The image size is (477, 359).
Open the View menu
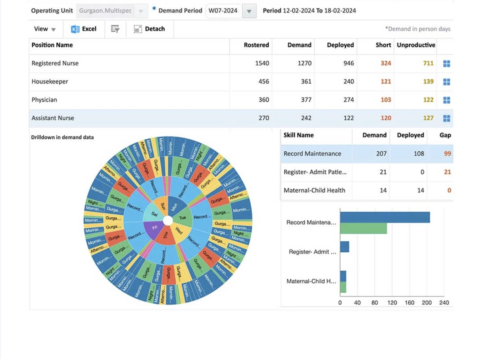45,29
